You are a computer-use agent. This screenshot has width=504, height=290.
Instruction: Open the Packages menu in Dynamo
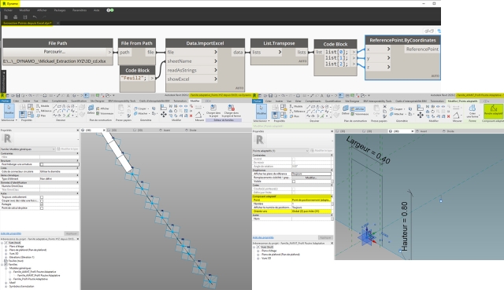60,10
